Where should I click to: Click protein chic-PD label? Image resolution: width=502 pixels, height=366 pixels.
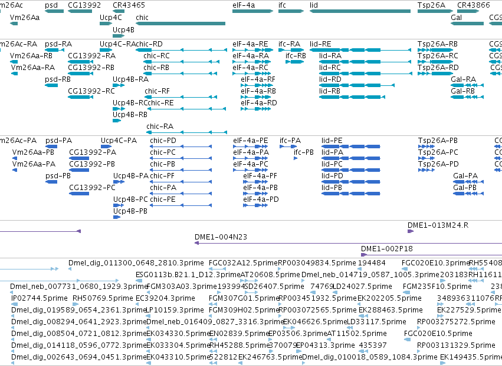[x=163, y=141]
